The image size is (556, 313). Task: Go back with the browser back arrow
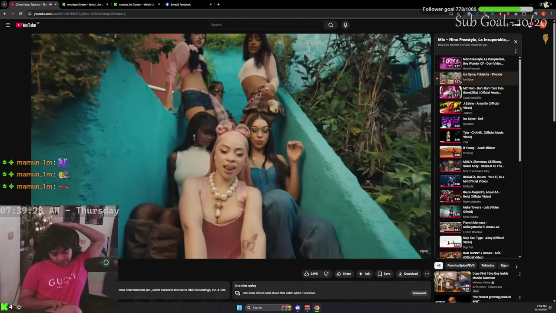(x=5, y=13)
